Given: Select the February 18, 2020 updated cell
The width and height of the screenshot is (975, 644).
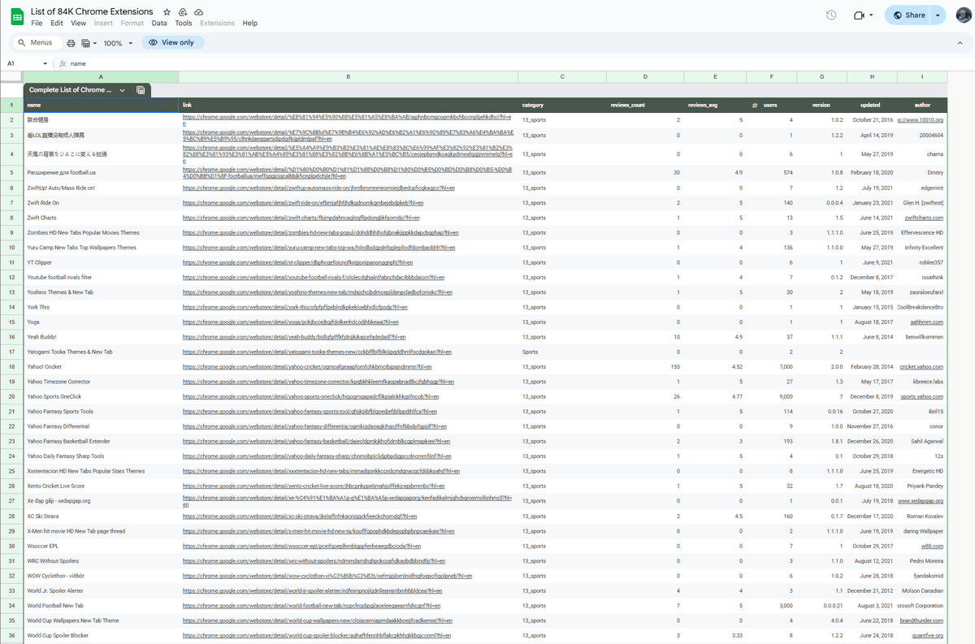Looking at the screenshot, I should click(x=871, y=172).
